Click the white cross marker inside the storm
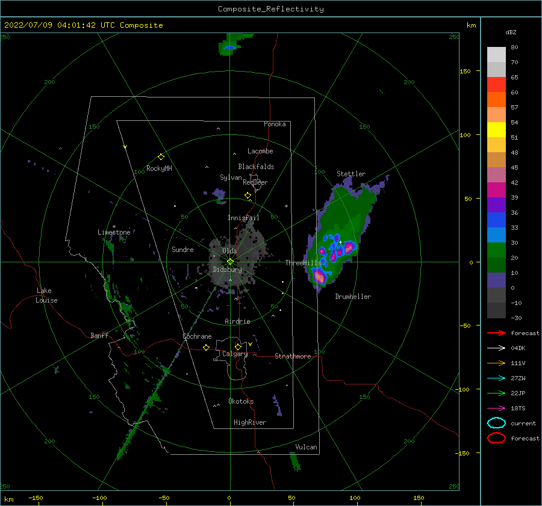The image size is (542, 506). click(340, 242)
